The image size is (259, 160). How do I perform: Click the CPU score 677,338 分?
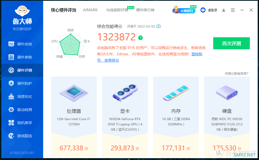pyautogui.click(x=74, y=148)
